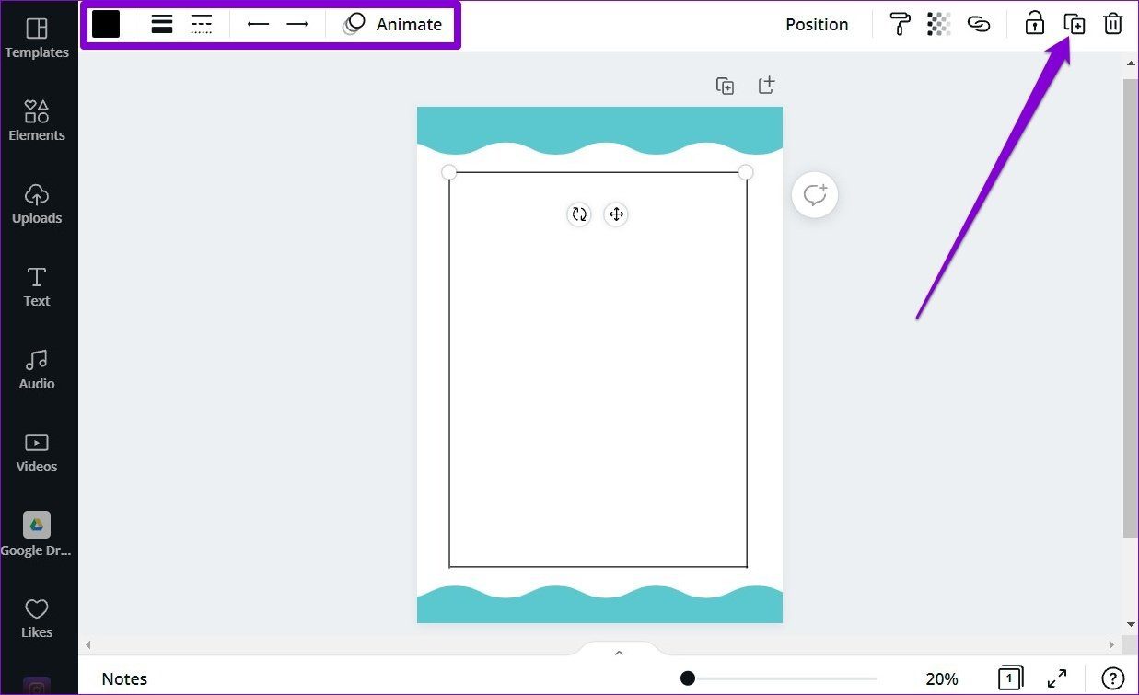Click the horizontal scrollbar left arrow
Screen dimensions: 1139x695
point(89,644)
